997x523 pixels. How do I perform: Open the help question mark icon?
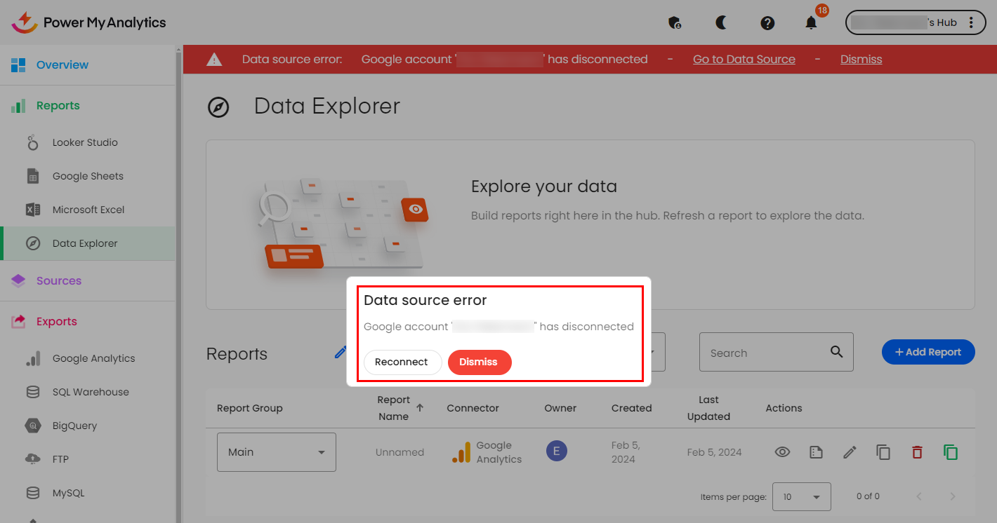(767, 23)
